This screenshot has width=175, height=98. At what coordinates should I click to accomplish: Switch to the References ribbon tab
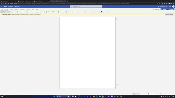pos(22,9)
